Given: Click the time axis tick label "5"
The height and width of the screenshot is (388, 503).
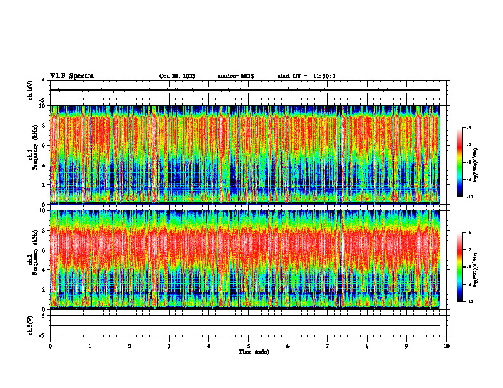Looking at the screenshot, I should 248,346.
